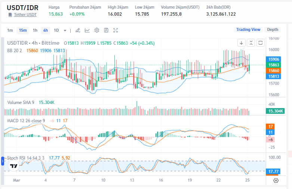Select the 15m timeframe
This screenshot has height=189, width=292.
pyautogui.click(x=23, y=30)
